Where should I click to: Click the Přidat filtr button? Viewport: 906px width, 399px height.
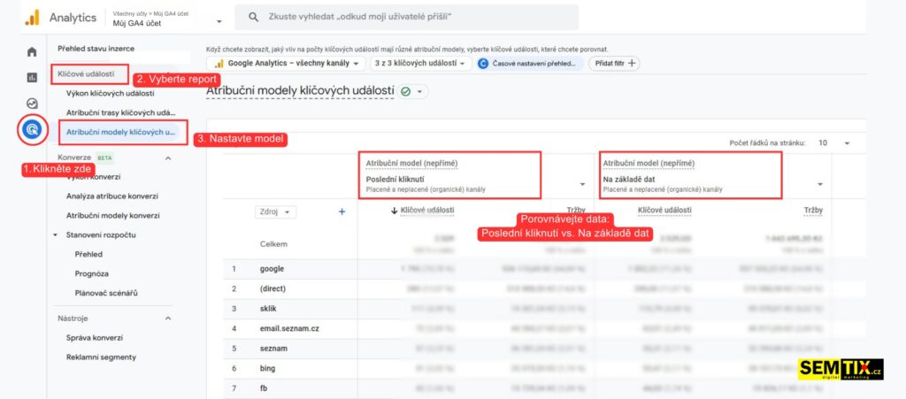614,64
